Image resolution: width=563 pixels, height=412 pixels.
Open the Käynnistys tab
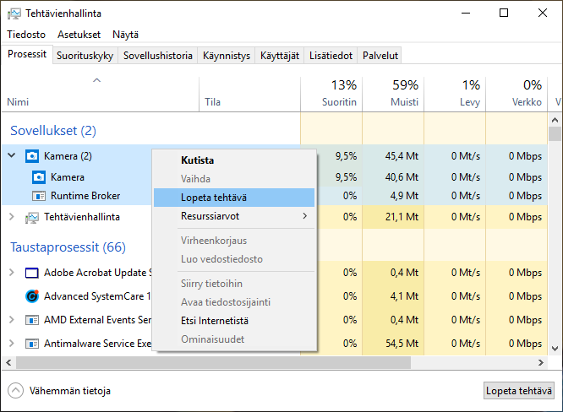226,56
